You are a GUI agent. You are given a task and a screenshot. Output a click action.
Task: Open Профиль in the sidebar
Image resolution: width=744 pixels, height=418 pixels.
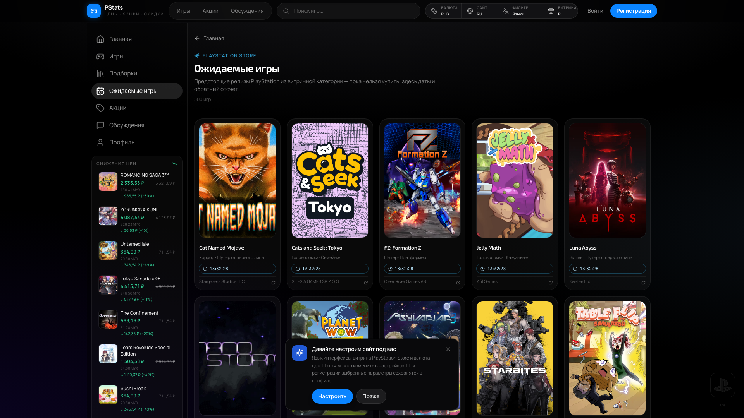pyautogui.click(x=137, y=142)
